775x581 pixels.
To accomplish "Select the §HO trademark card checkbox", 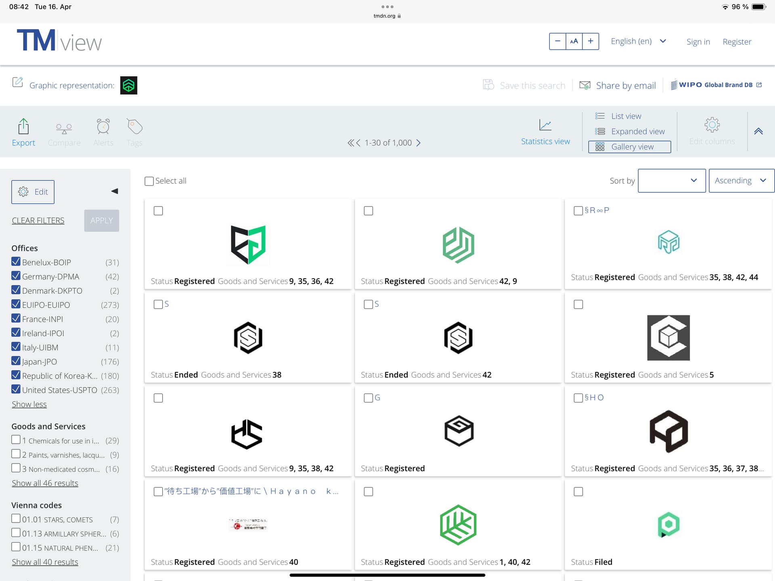I will pyautogui.click(x=578, y=398).
